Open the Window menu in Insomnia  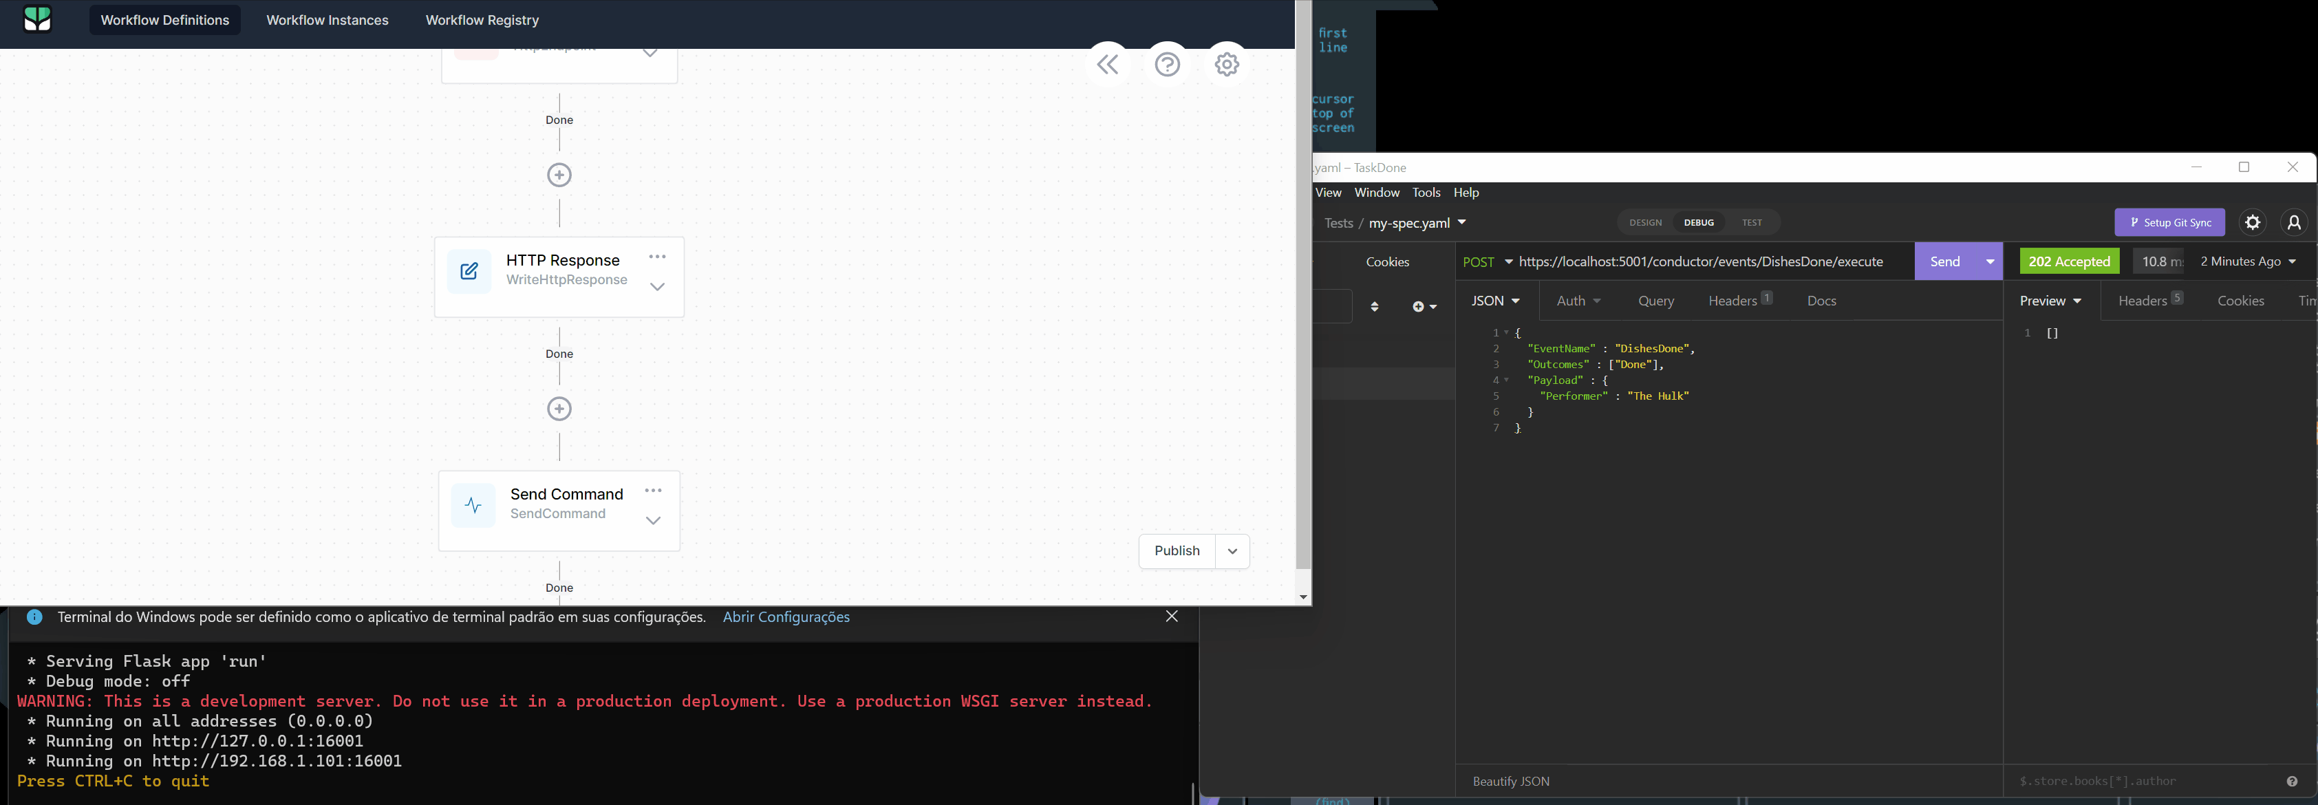coord(1377,193)
